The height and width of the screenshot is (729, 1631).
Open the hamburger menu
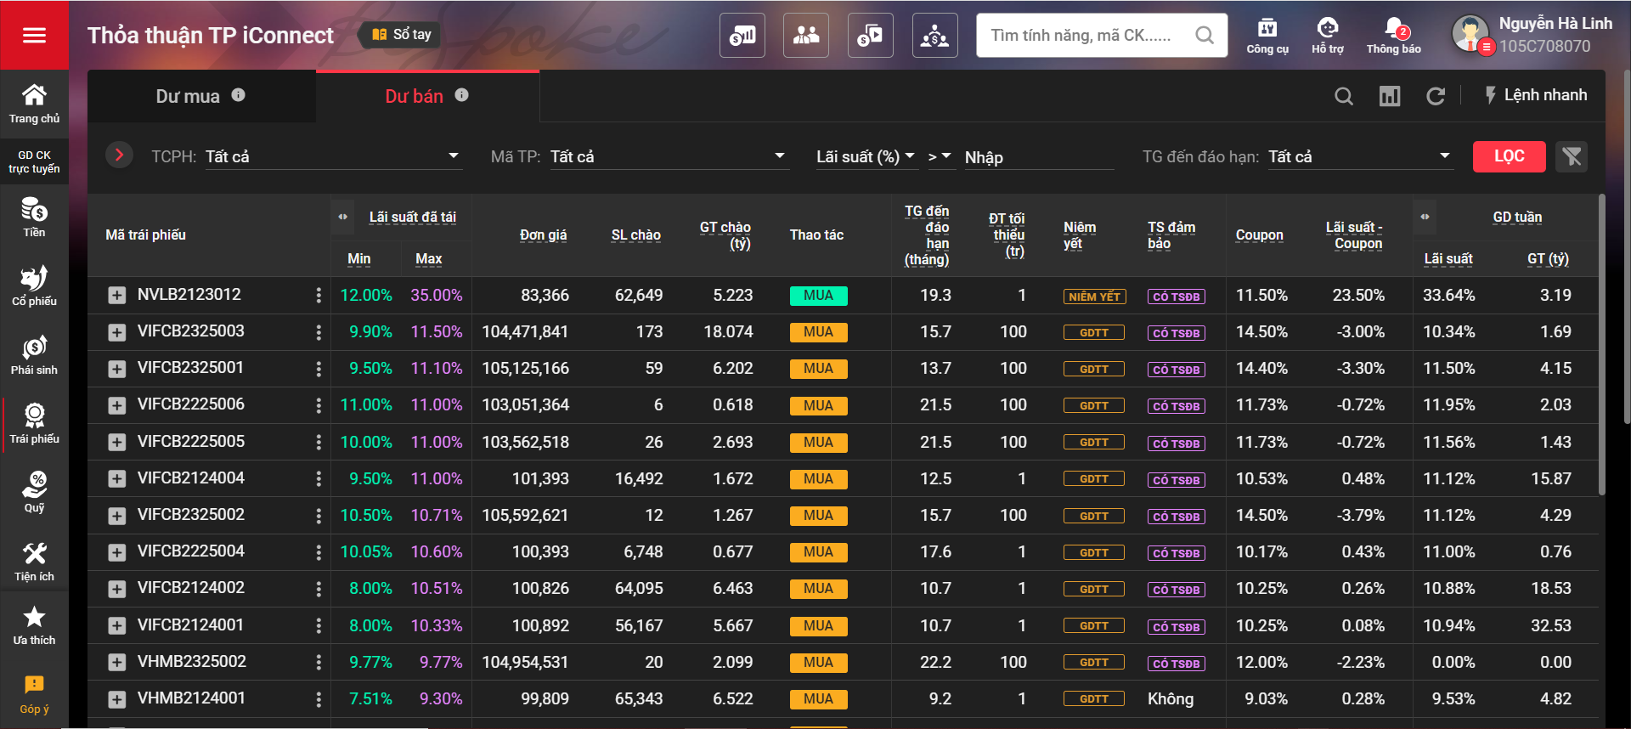pyautogui.click(x=34, y=35)
